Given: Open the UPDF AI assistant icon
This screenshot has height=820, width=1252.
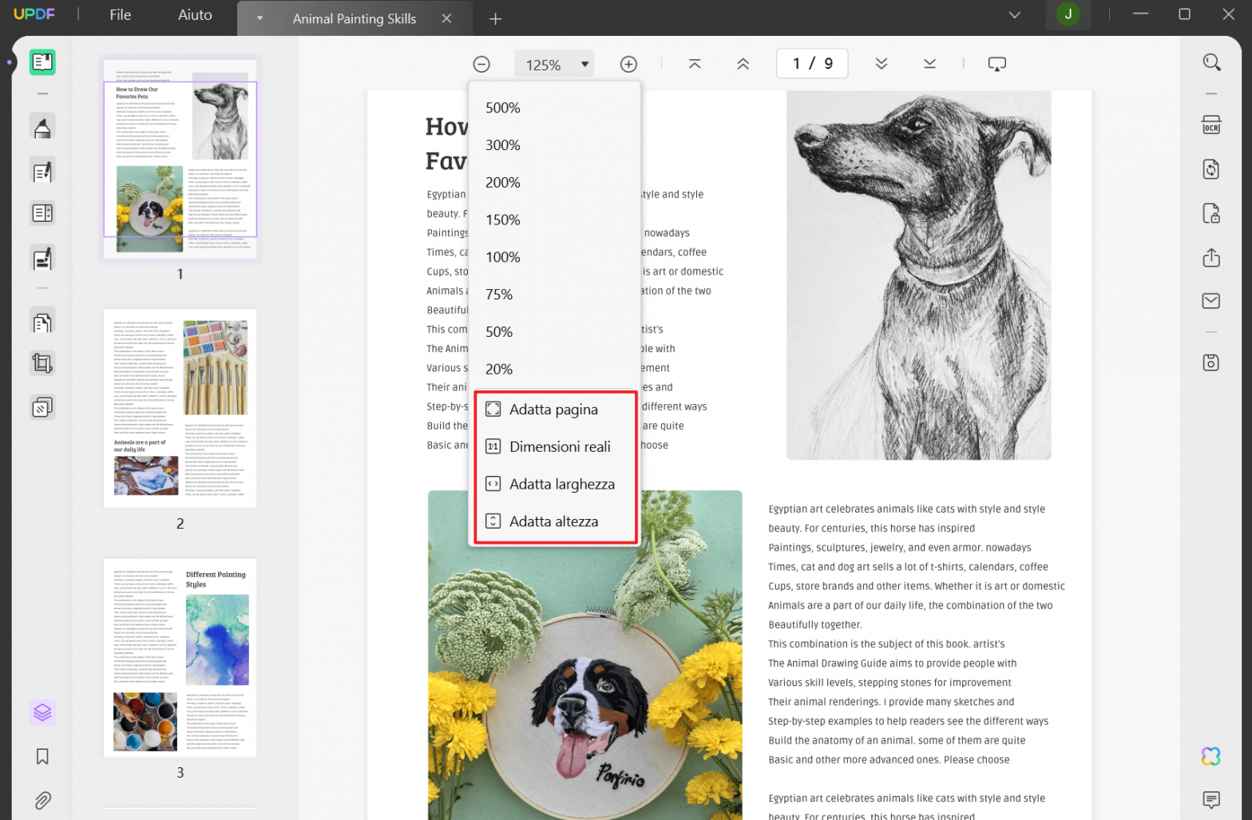Looking at the screenshot, I should click(x=1211, y=756).
